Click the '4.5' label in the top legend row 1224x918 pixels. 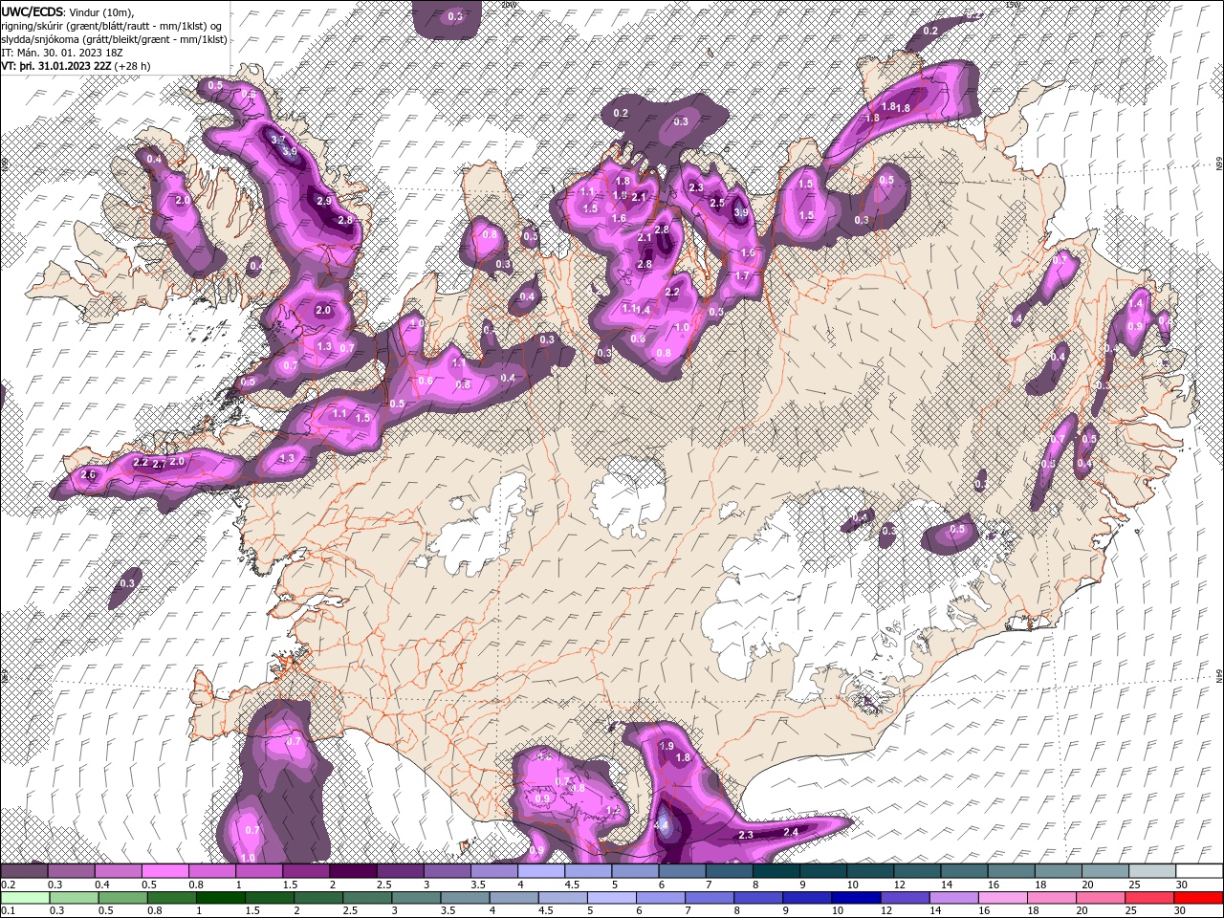572,885
